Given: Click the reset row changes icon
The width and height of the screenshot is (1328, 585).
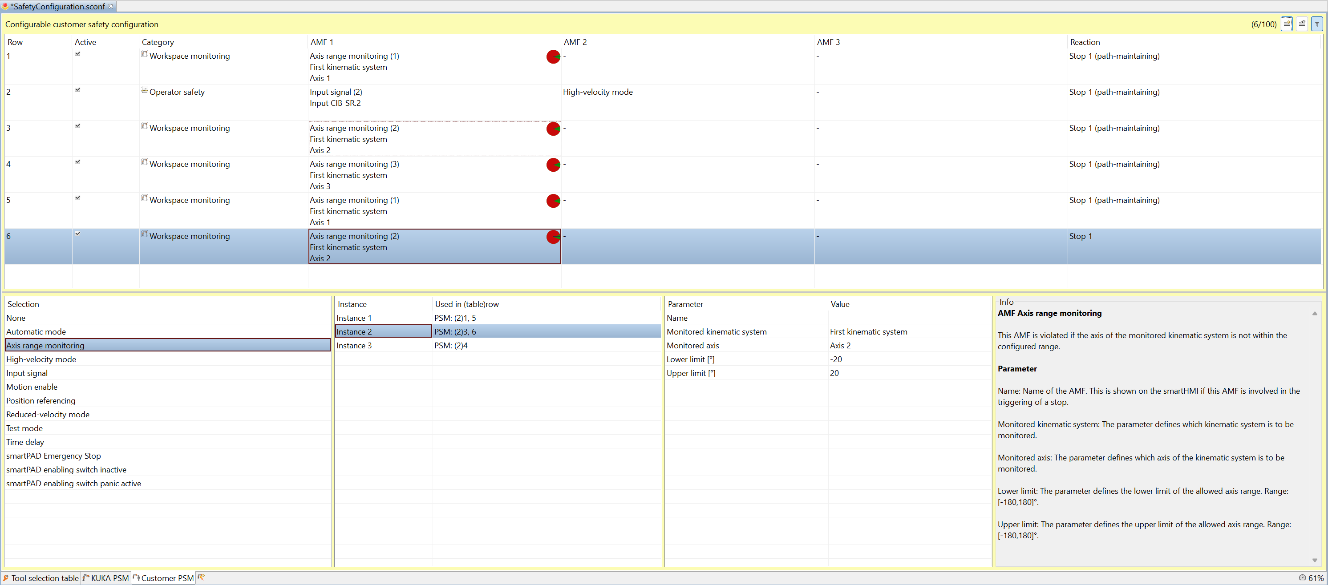Looking at the screenshot, I should click(1302, 24).
